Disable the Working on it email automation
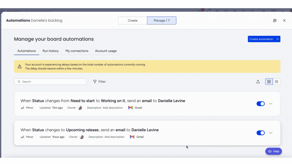Image resolution: width=292 pixels, height=164 pixels. pyautogui.click(x=261, y=104)
